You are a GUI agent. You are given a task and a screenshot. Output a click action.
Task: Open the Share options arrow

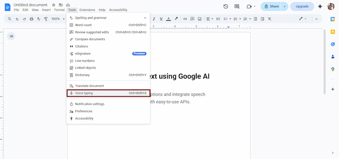click(285, 6)
